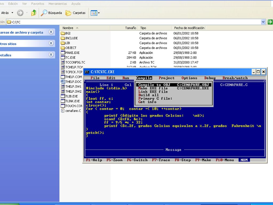Open the Run menu in Turbo C
The image size is (273, 205).
[126, 78]
